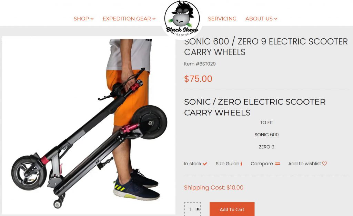The width and height of the screenshot is (353, 216).
Task: Open the SERVICING menu item
Action: pyautogui.click(x=222, y=19)
